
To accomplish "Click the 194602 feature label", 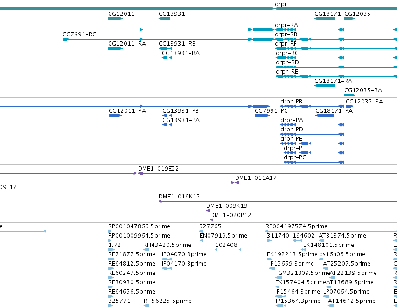I will pos(304,236).
